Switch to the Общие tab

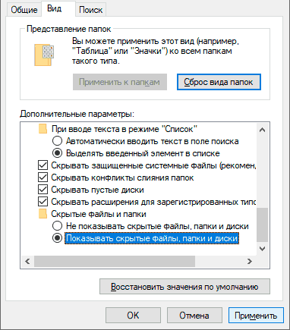(x=24, y=10)
